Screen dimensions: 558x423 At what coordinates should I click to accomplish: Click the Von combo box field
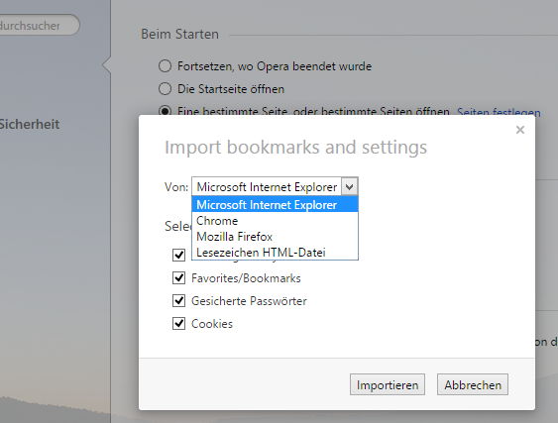[x=275, y=186]
